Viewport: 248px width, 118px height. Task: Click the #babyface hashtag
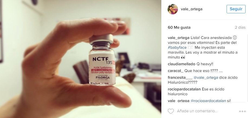[x=177, y=47]
